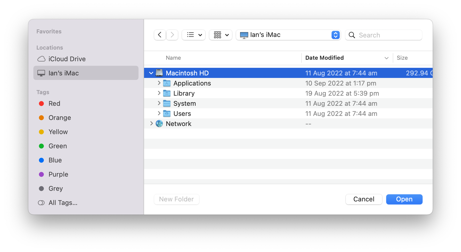This screenshot has width=461, height=252.
Task: Click the magnifying glass search icon
Action: (x=352, y=35)
